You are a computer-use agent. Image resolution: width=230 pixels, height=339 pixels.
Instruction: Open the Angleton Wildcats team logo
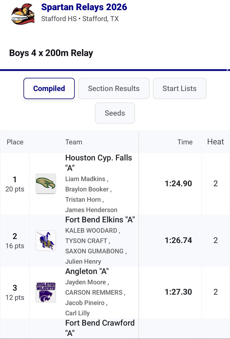click(46, 292)
